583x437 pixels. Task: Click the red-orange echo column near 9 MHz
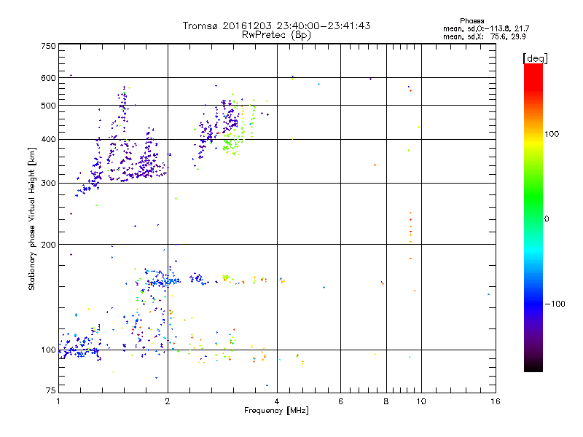coord(410,235)
